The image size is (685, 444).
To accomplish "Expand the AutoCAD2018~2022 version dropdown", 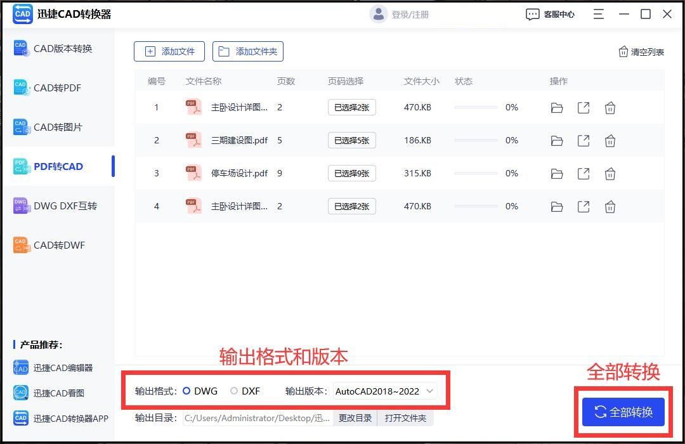I will (384, 391).
